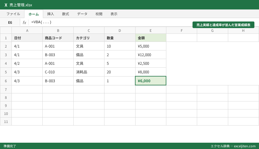Viewport: 259px width, 149px height.
Task: Select quantity cell showing 20
Action: [120, 72]
